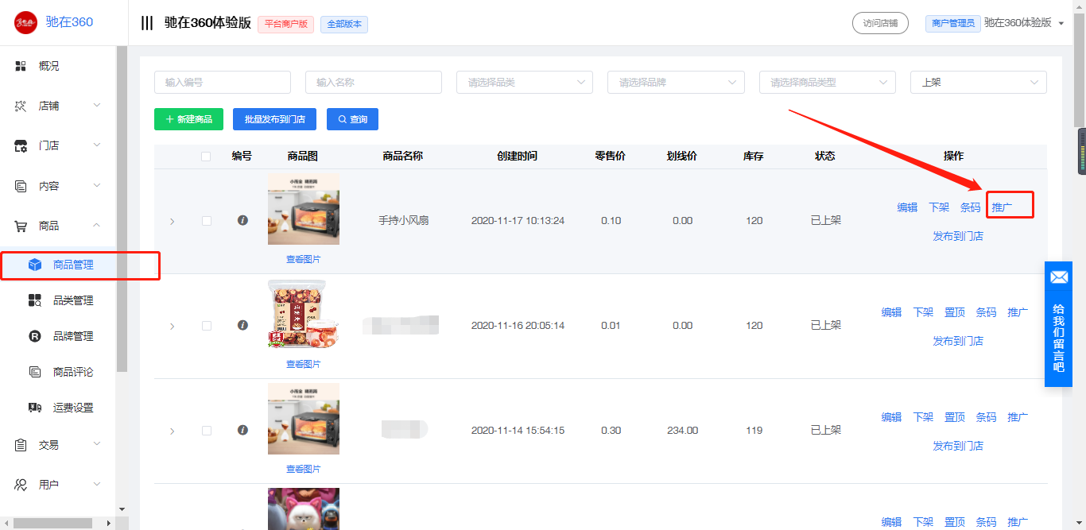
Task: Check the box for 2020-11-16 20:05:14 row
Action: point(207,326)
